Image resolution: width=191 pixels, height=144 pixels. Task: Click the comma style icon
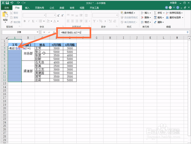click(x=105, y=21)
